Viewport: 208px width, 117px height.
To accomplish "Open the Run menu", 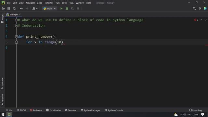I will pyautogui.click(x=58, y=3).
